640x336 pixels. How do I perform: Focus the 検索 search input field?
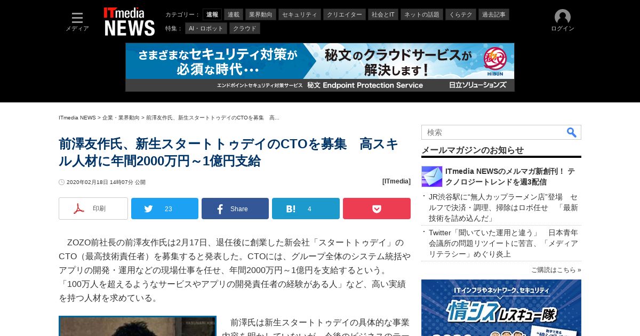(x=493, y=132)
